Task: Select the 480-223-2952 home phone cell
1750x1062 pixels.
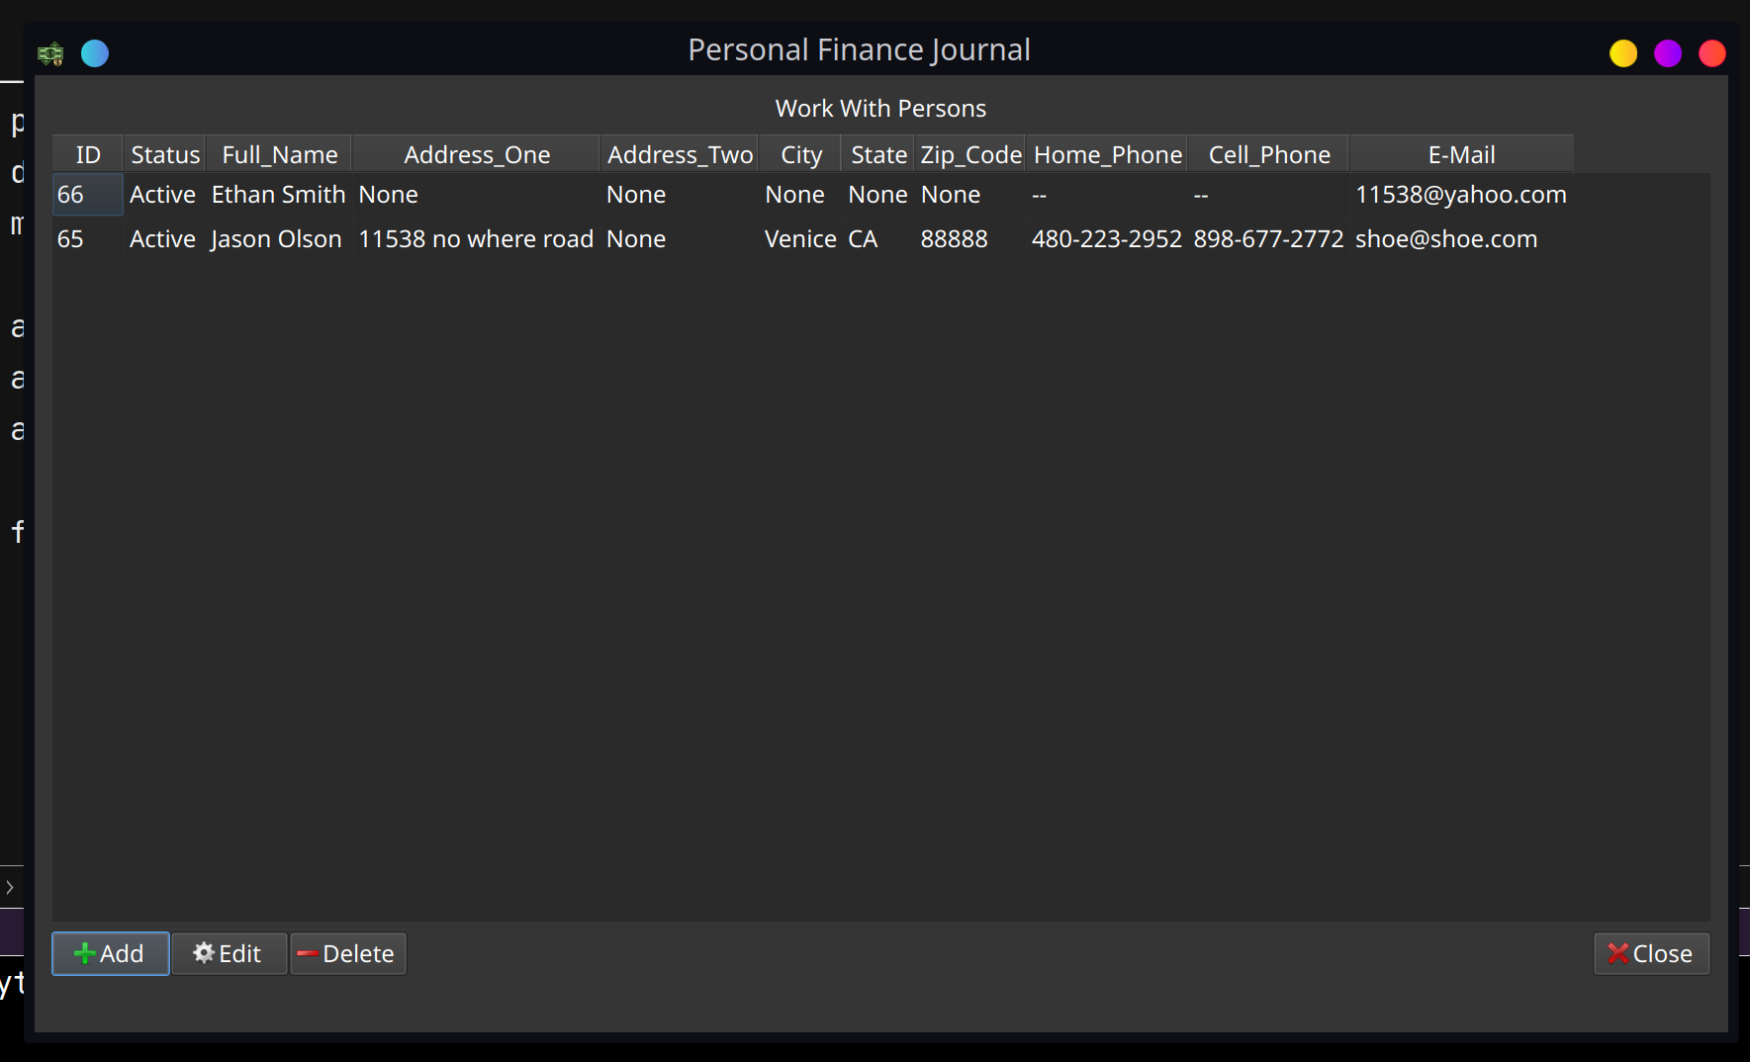Action: point(1106,239)
